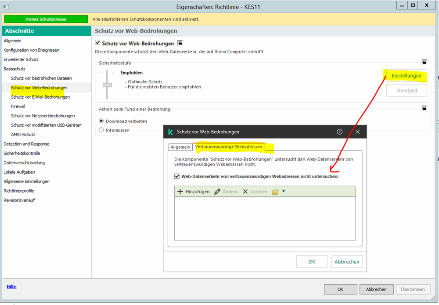This screenshot has height=305, width=439.
Task: Click the window system icon in title bar
Action: (x=6, y=6)
